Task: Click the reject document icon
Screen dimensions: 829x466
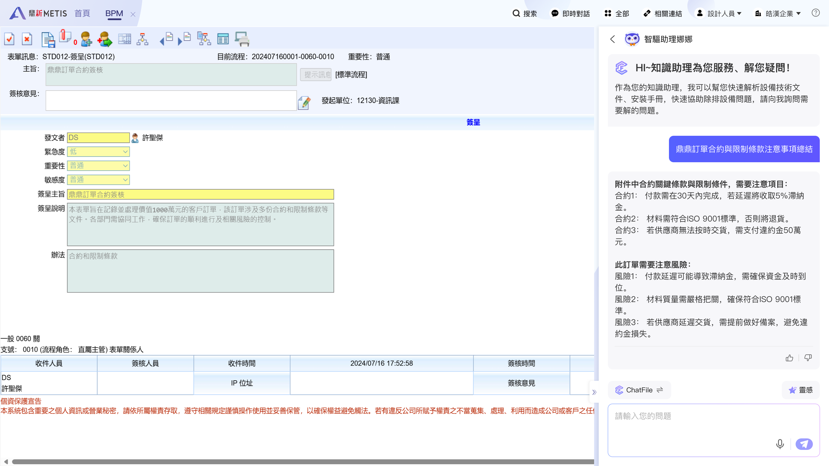Action: pyautogui.click(x=27, y=39)
